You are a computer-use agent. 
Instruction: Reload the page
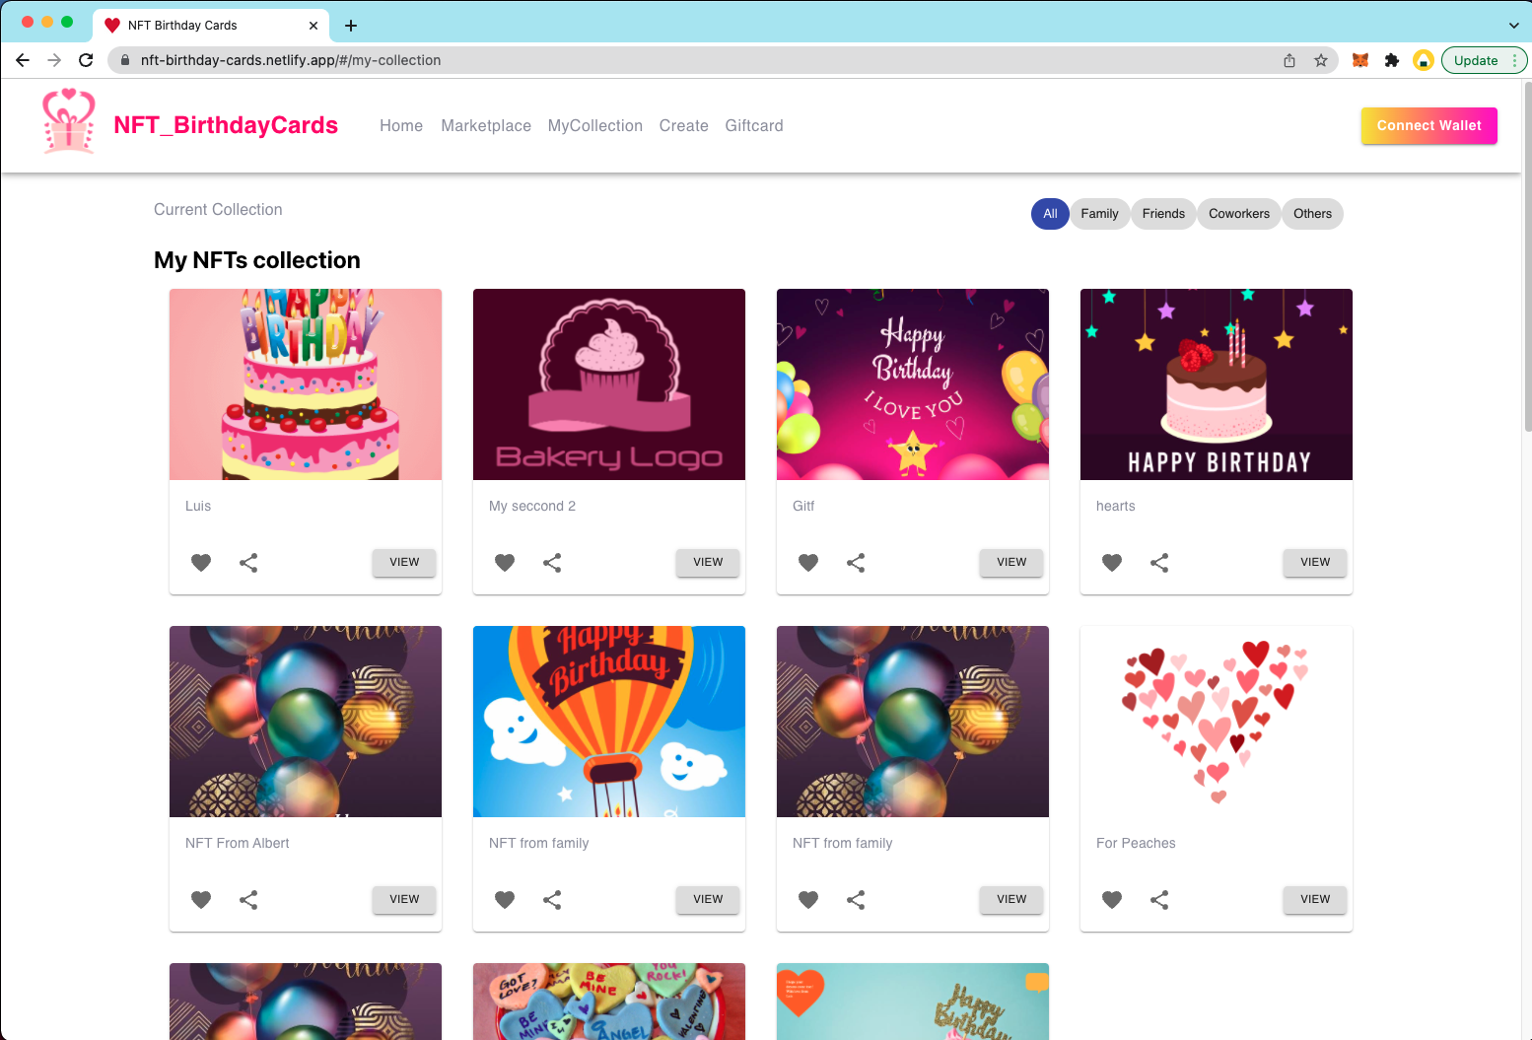click(86, 60)
